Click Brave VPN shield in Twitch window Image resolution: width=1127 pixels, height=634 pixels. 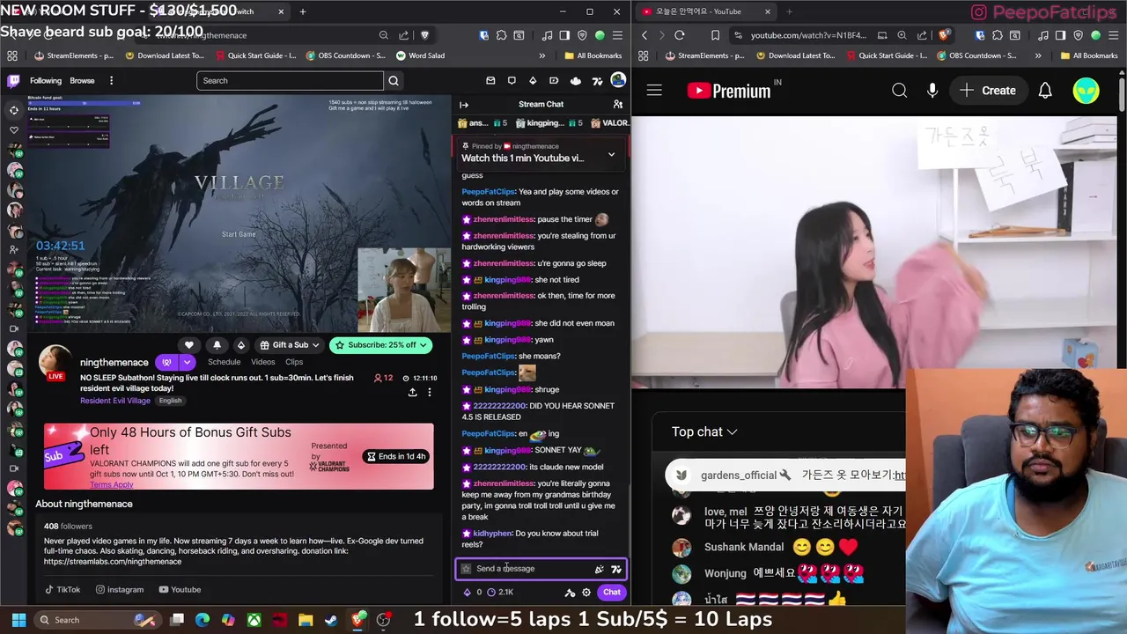(x=582, y=35)
